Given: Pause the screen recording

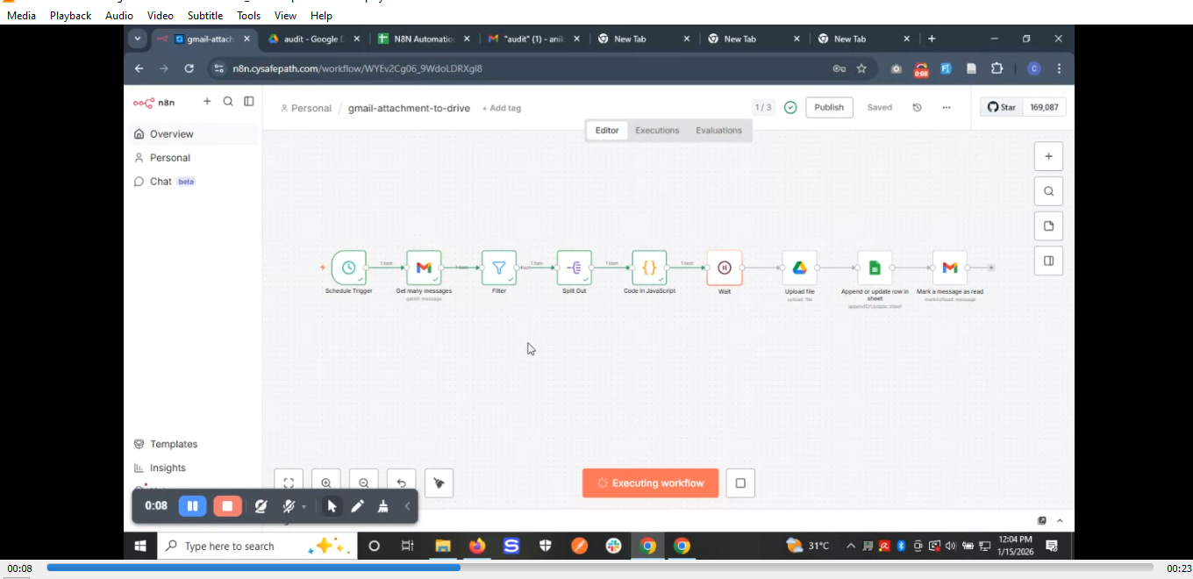Looking at the screenshot, I should pos(192,506).
